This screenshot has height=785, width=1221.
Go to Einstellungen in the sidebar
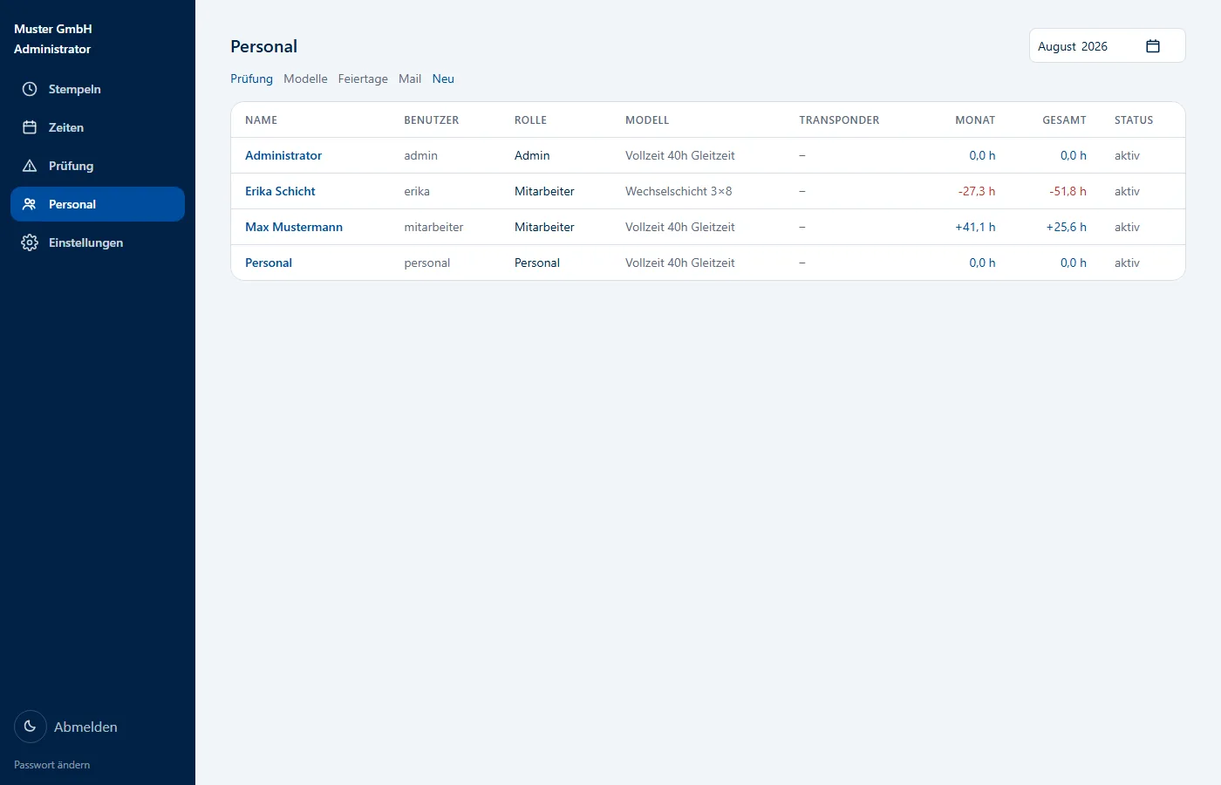click(98, 242)
